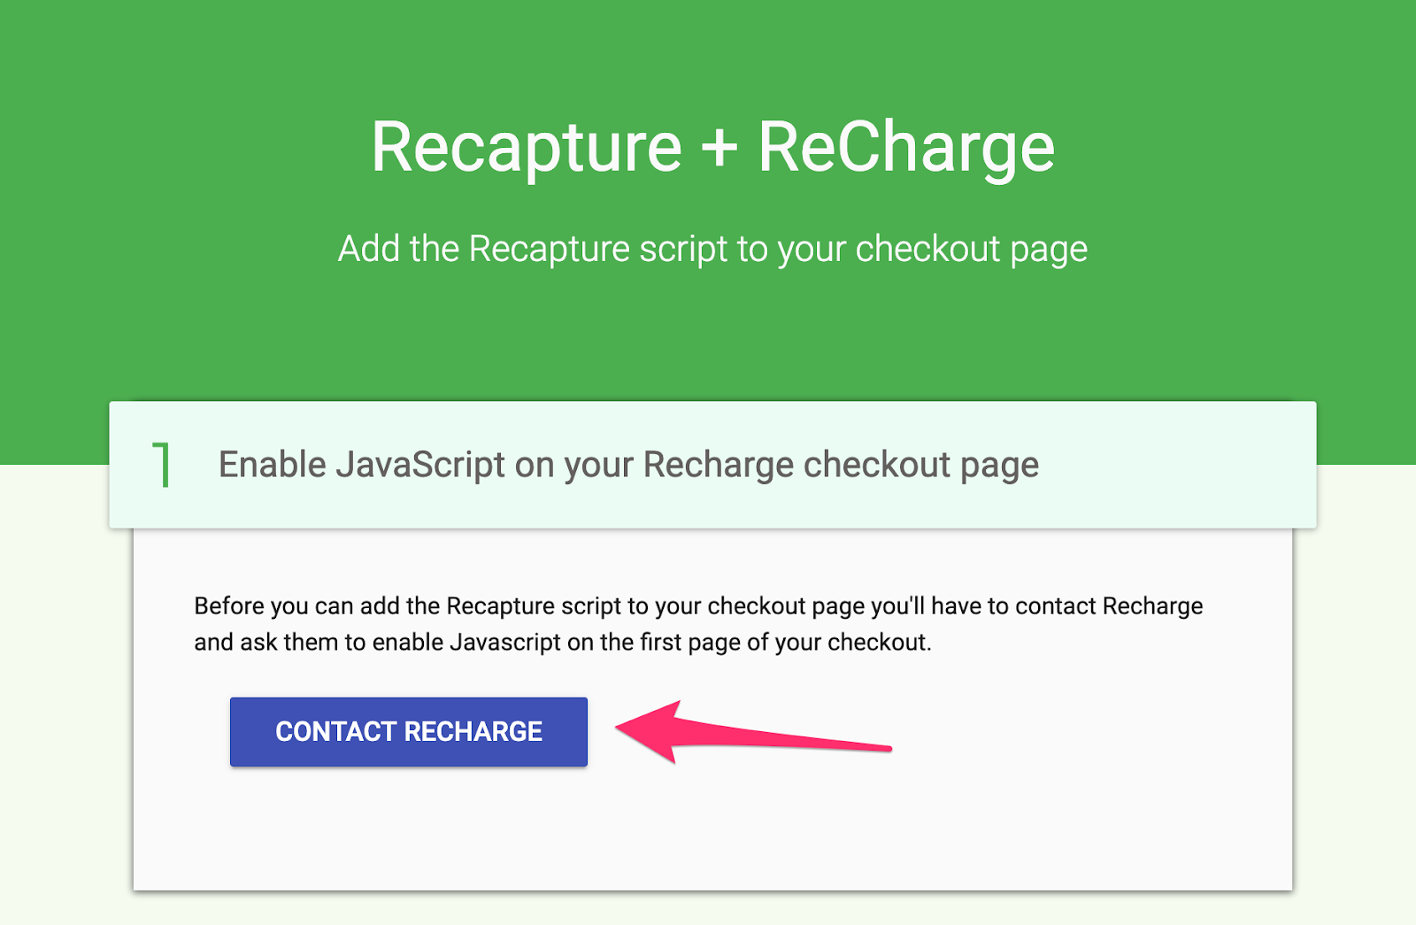The height and width of the screenshot is (925, 1416).
Task: Click the word Recapture in the main title
Action: point(527,148)
